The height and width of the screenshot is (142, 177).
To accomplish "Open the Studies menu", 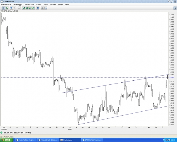I will 53,5.
